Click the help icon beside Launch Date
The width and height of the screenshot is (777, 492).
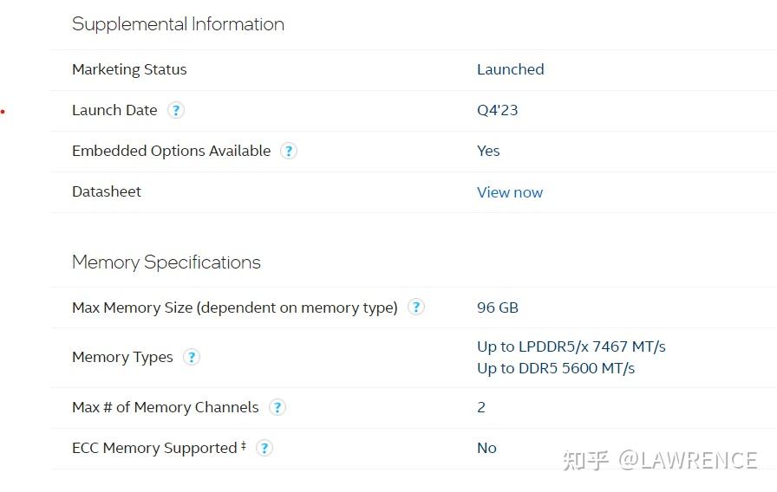[176, 110]
